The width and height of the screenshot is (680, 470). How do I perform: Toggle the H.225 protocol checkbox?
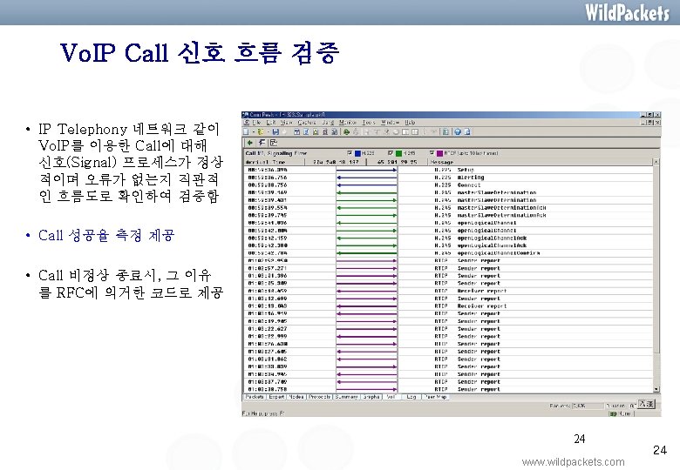pyautogui.click(x=349, y=153)
